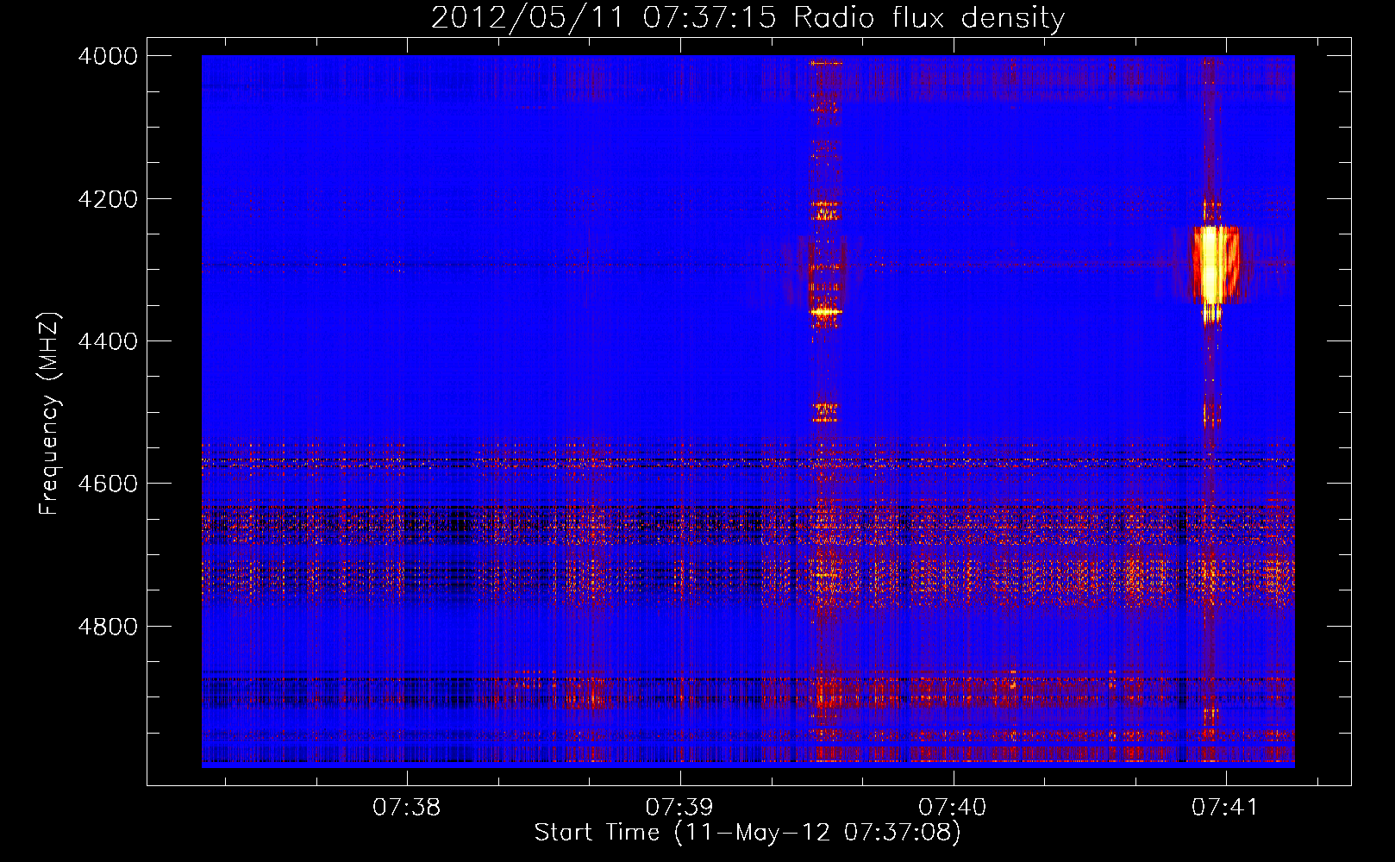Click the 4600 frequency tick label

(x=108, y=484)
